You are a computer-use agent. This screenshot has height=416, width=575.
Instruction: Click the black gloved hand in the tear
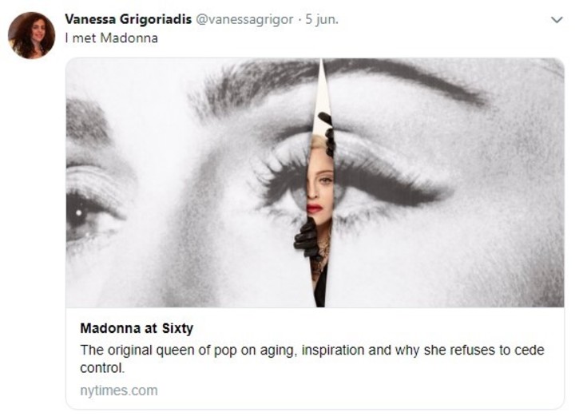(x=306, y=238)
